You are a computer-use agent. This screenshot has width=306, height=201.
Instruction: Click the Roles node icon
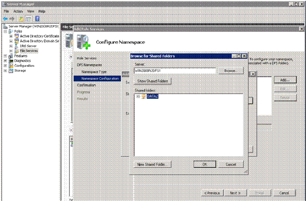11,31
